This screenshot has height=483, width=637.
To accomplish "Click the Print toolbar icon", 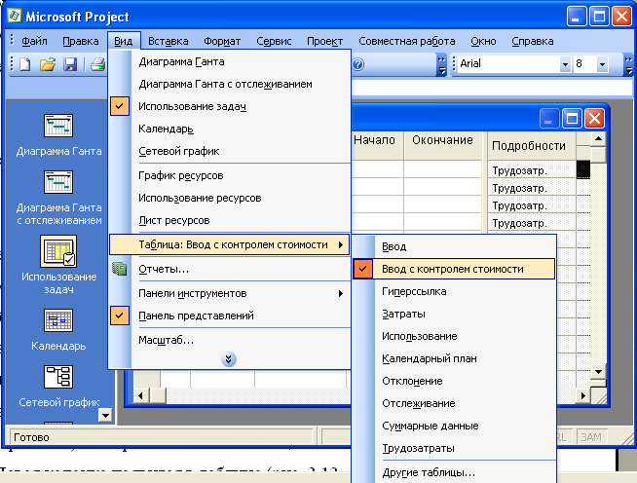I will (x=98, y=64).
